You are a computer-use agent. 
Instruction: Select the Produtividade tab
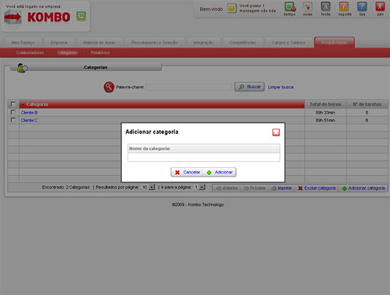click(334, 43)
